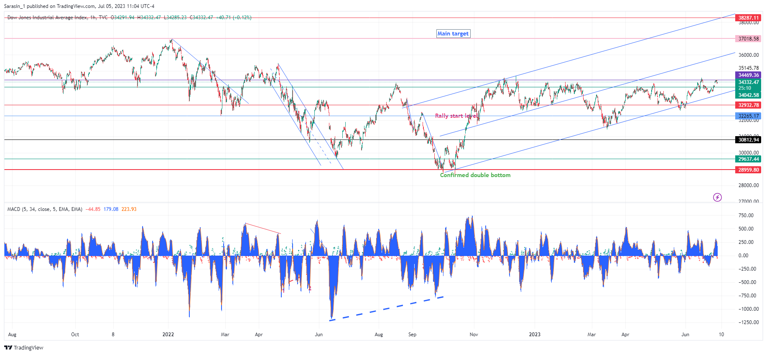The height and width of the screenshot is (355, 767).
Task: Click the Nov label on the time axis
Action: [x=474, y=335]
